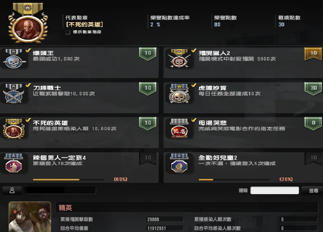Click the 全勤好兒童2 20% progress bar
Screen dimensions: 323x232
(234, 180)
